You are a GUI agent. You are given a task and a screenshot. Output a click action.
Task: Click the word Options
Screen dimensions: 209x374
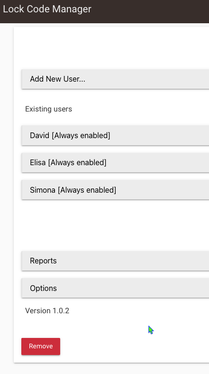pyautogui.click(x=43, y=289)
